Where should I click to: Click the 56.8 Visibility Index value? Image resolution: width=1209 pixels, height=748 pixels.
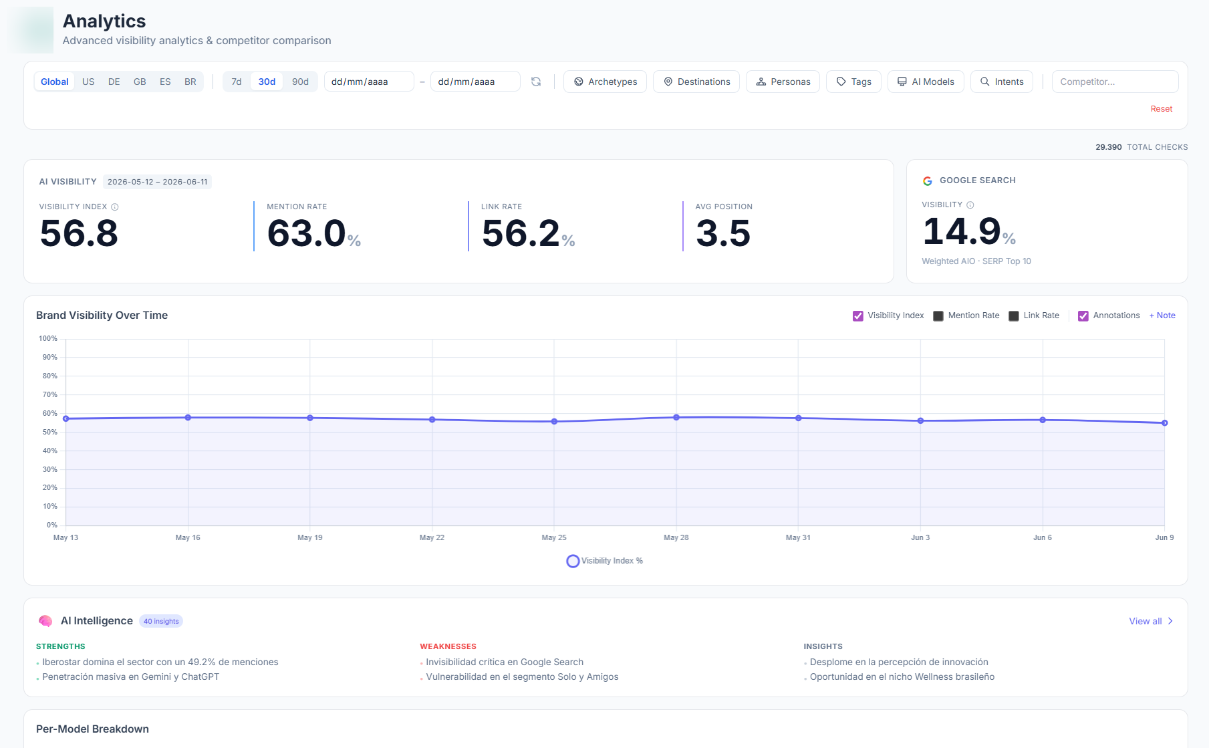tap(79, 233)
